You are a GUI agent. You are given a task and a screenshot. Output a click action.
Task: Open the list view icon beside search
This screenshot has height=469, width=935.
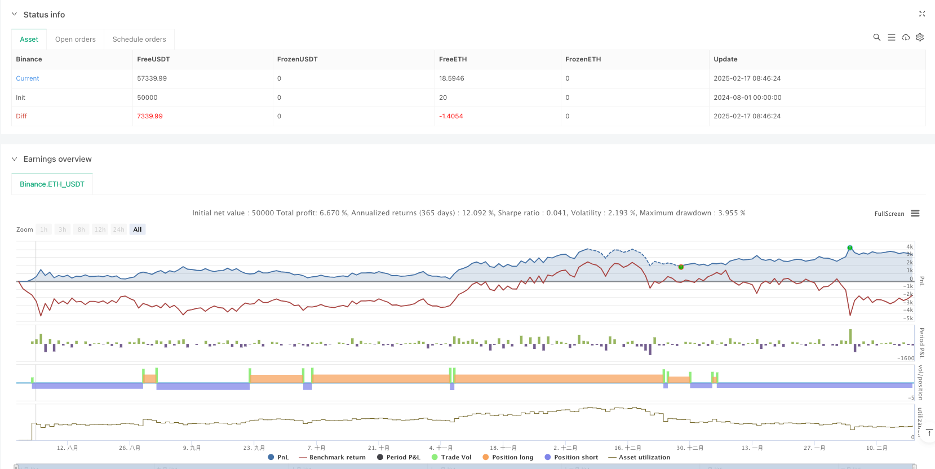[x=891, y=37]
